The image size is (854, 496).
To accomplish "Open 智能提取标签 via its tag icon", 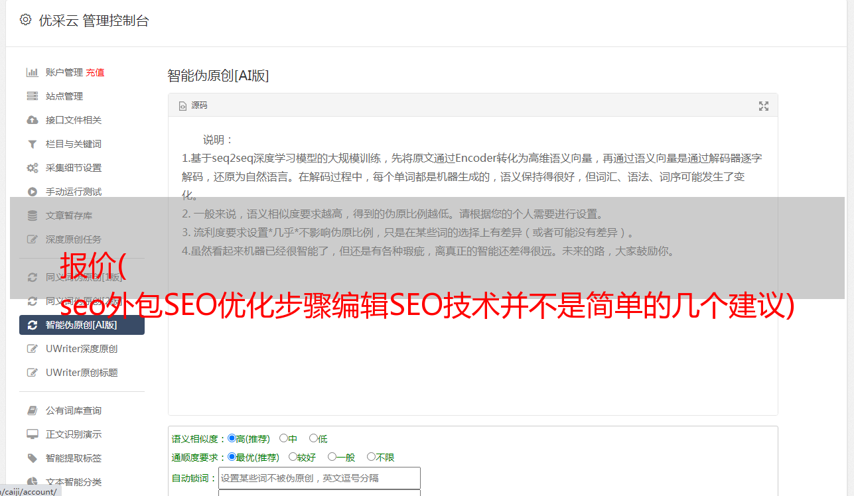I will [x=32, y=458].
